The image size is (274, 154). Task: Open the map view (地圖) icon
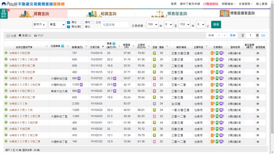(8, 36)
